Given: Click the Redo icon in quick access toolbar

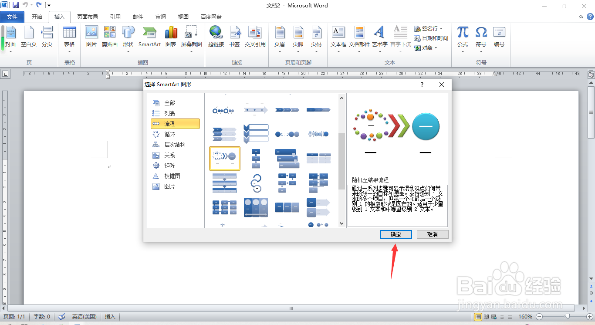Looking at the screenshot, I should (x=39, y=5).
